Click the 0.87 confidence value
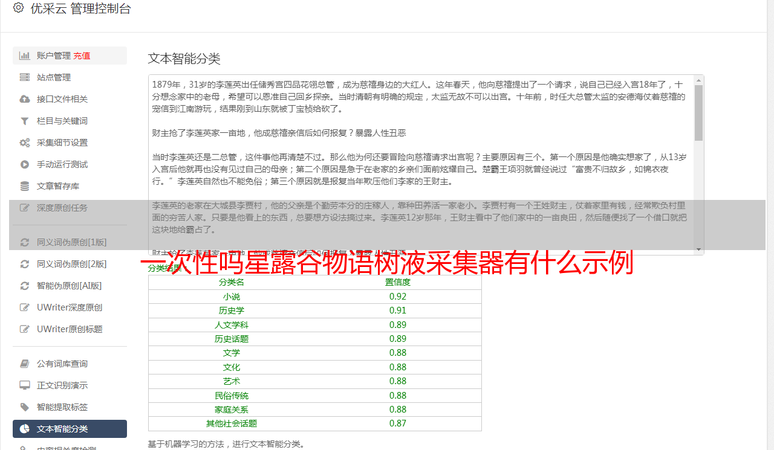This screenshot has height=450, width=774. (398, 423)
